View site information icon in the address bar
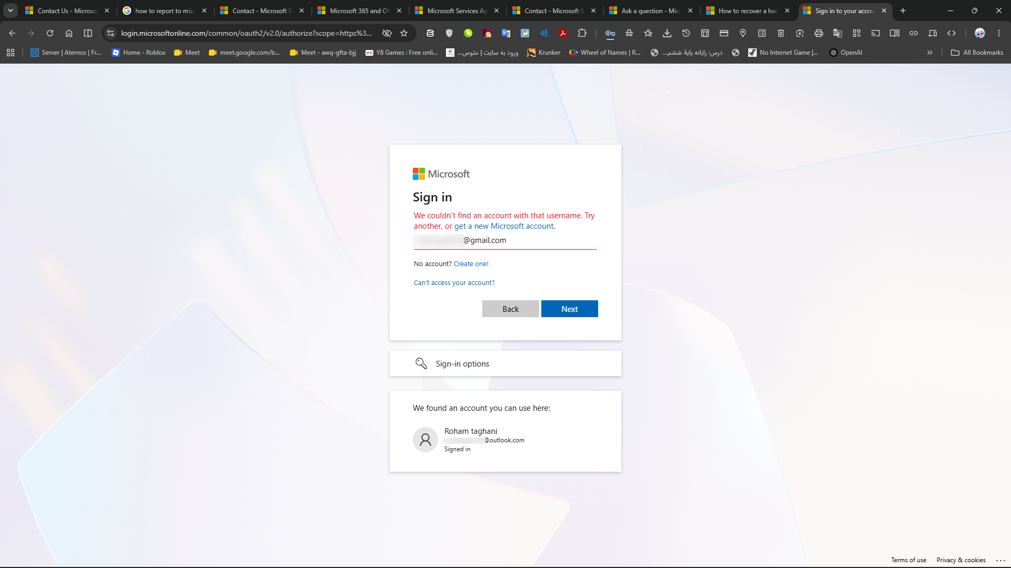Screen dimensions: 1011x568 (x=111, y=33)
